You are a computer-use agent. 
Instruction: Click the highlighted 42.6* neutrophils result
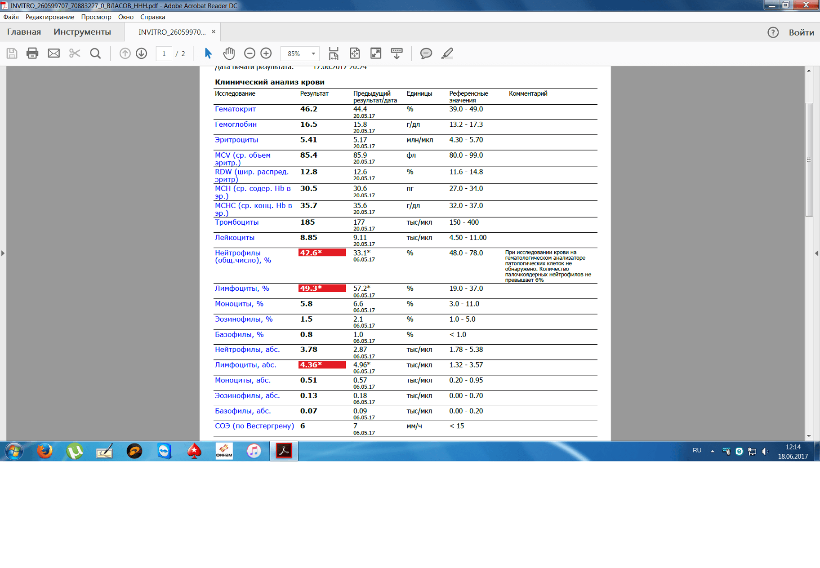coord(322,253)
